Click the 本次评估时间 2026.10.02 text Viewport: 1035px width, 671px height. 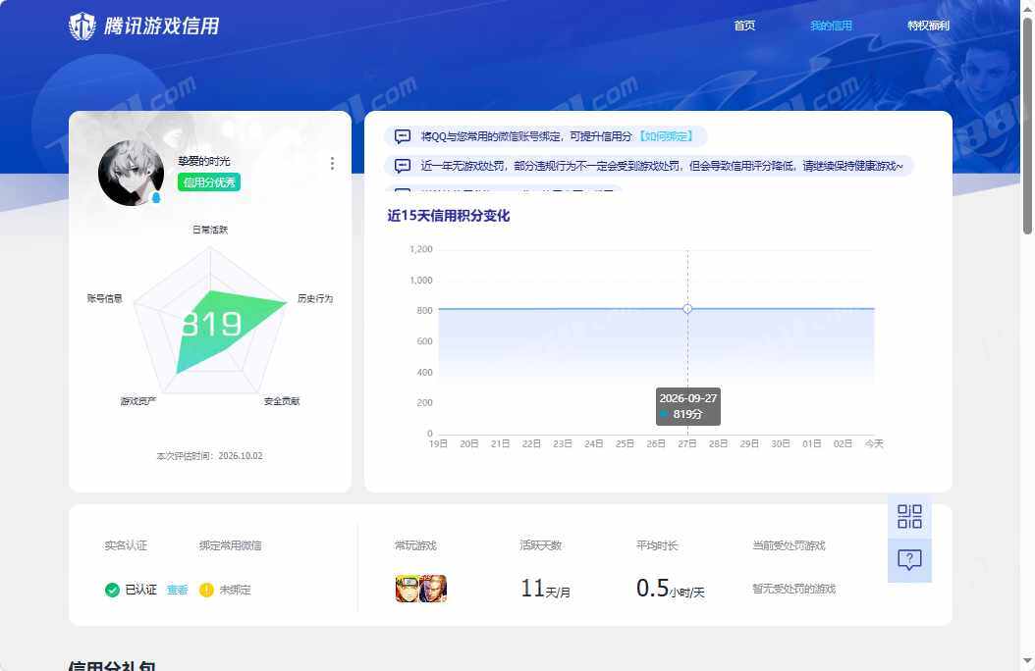point(209,456)
